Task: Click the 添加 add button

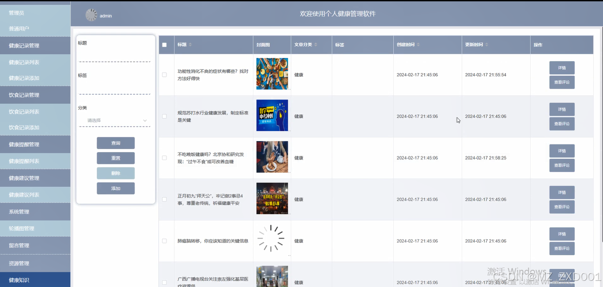Action: [x=116, y=188]
